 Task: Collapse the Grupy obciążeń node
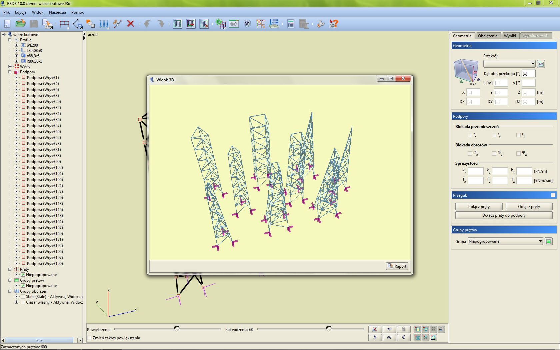point(10,291)
